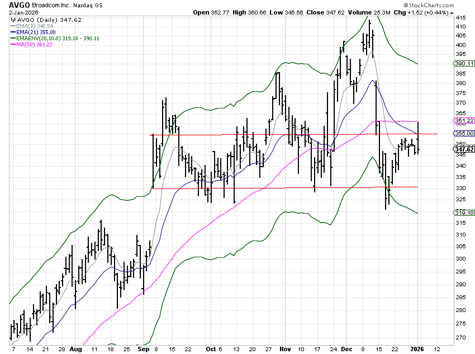Image resolution: width=475 pixels, height=354 pixels.
Task: Click the Dec month label on date axis
Action: click(x=346, y=349)
